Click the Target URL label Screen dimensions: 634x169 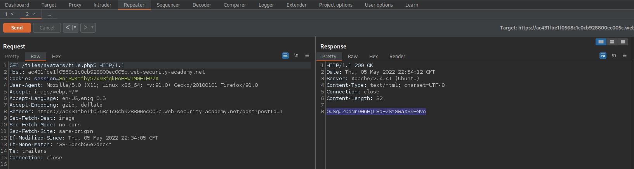click(567, 28)
